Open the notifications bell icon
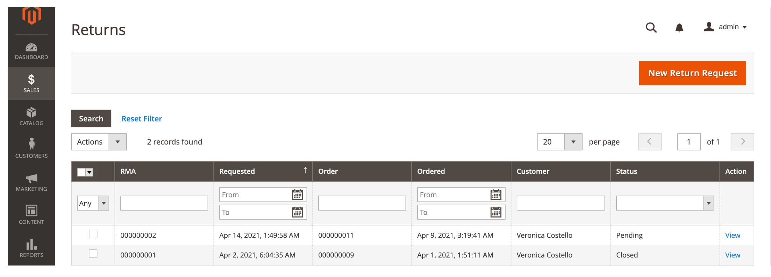Viewport: 771px width, 277px height. [x=679, y=28]
